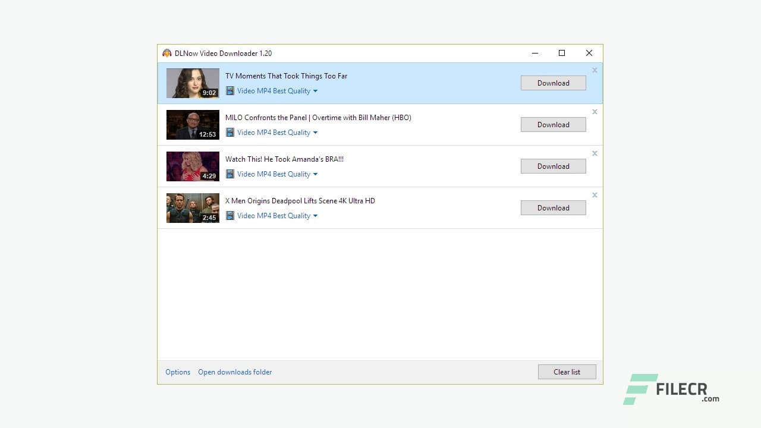Expand quality choices for Amanda's BRA video

coord(316,174)
